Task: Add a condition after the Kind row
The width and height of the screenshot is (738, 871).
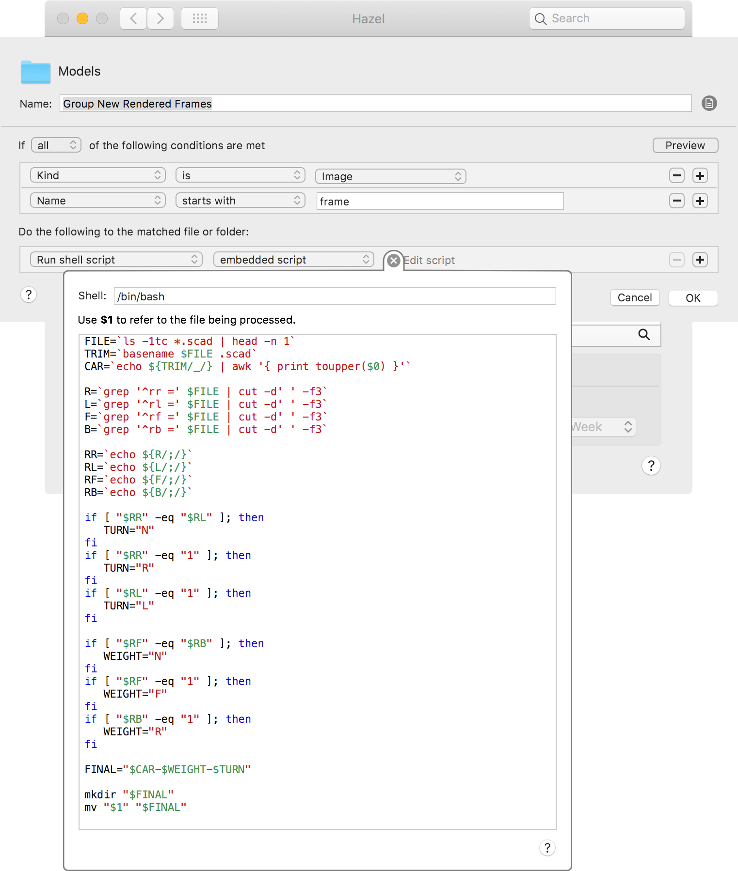Action: point(700,175)
